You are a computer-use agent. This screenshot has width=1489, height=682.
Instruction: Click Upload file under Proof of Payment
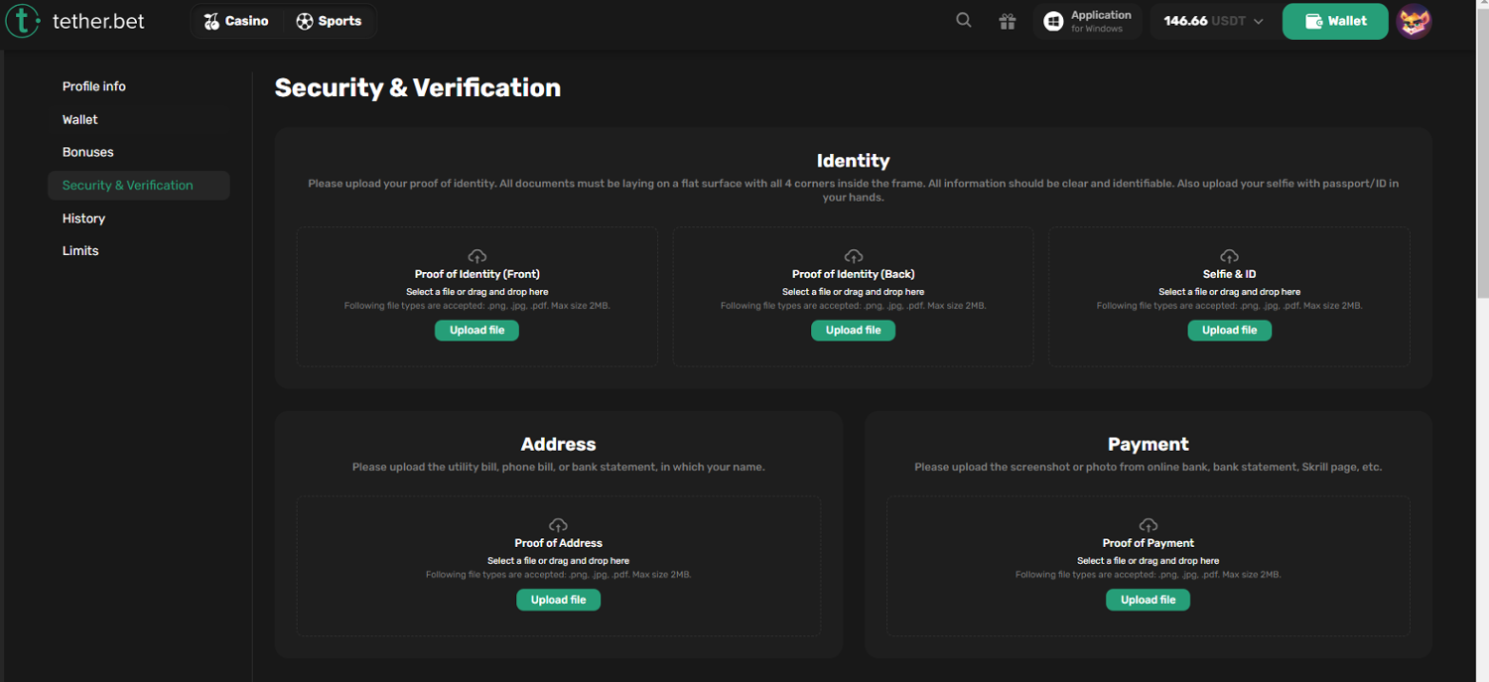pyautogui.click(x=1148, y=600)
